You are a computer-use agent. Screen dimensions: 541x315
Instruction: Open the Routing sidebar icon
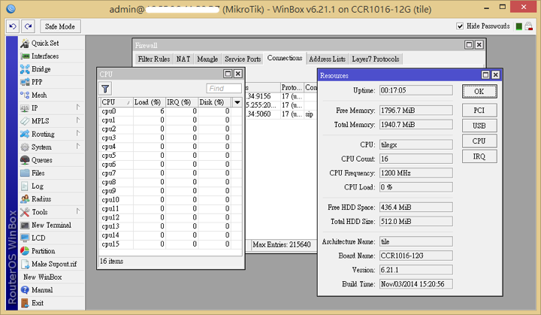click(x=25, y=134)
